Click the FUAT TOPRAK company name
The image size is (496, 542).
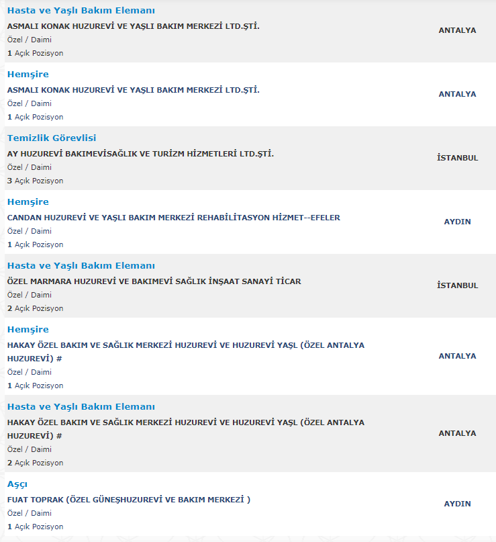click(x=128, y=500)
